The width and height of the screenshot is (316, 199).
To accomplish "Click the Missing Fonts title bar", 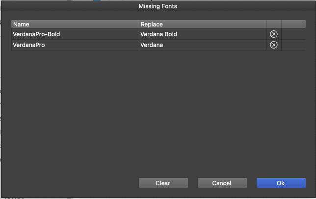I will pyautogui.click(x=158, y=6).
